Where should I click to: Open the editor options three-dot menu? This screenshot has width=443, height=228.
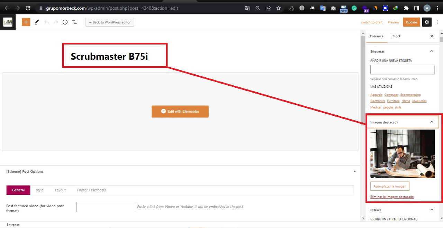pyautogui.click(x=437, y=22)
